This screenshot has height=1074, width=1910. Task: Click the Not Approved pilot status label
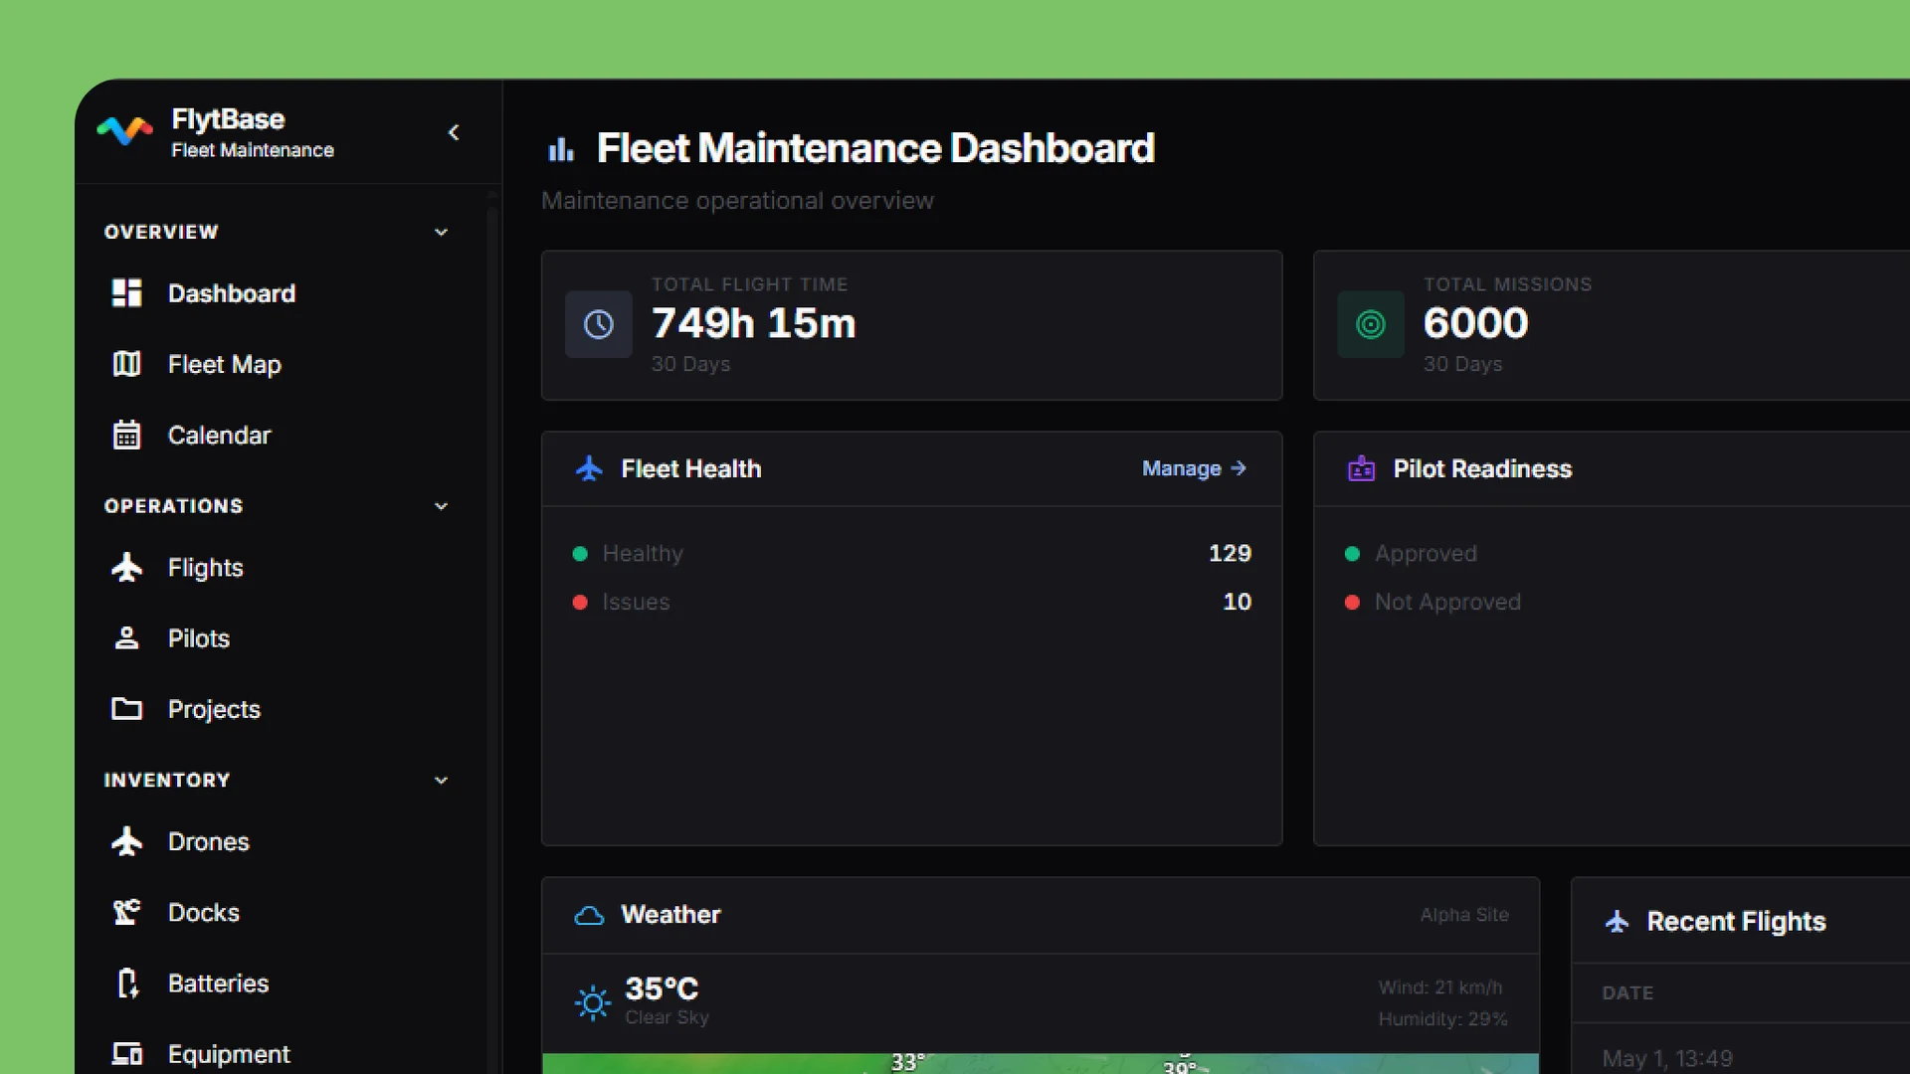click(1447, 602)
